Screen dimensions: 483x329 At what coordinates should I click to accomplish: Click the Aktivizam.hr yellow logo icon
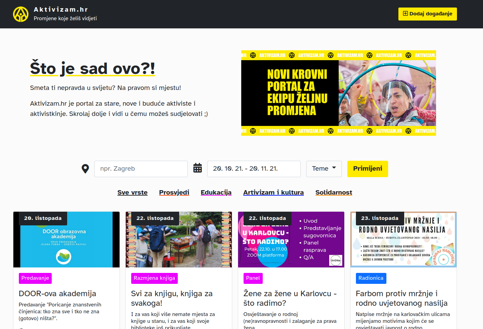point(21,14)
